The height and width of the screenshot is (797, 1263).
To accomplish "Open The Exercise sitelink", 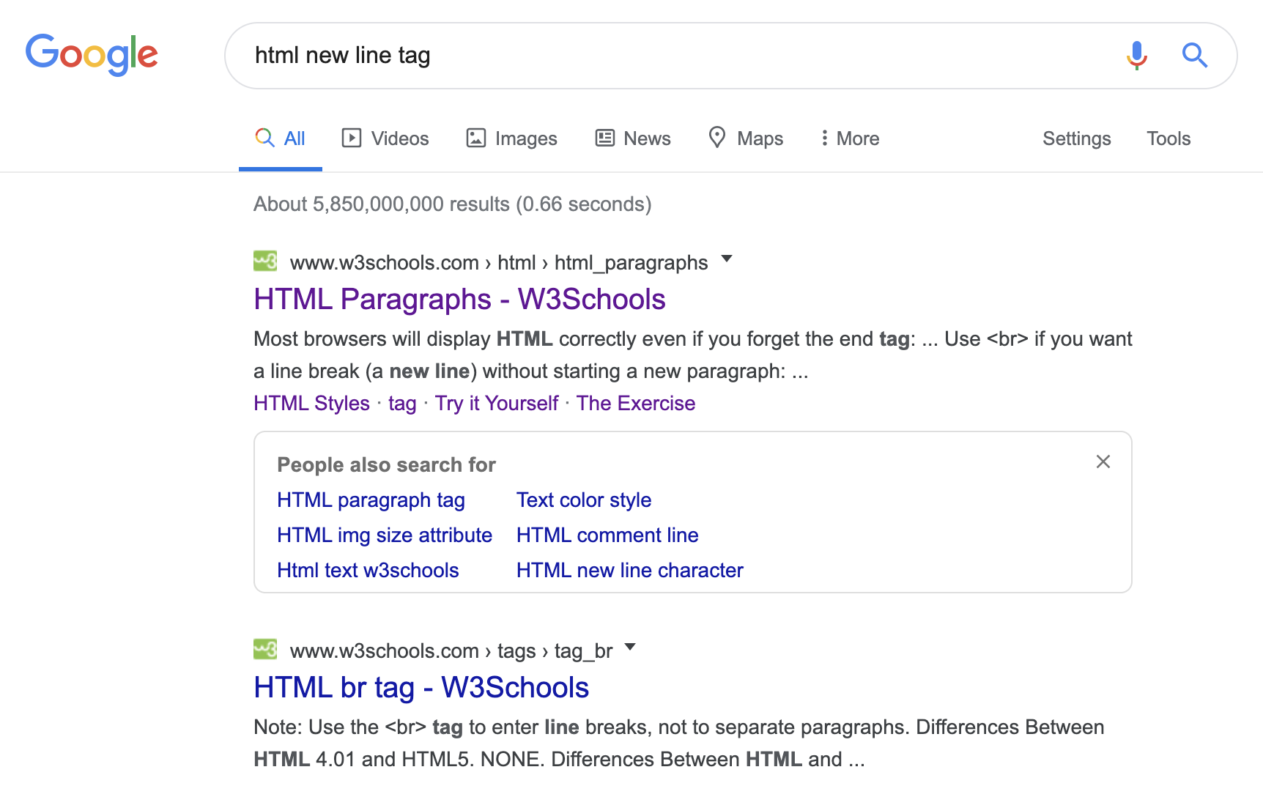I will pos(636,404).
